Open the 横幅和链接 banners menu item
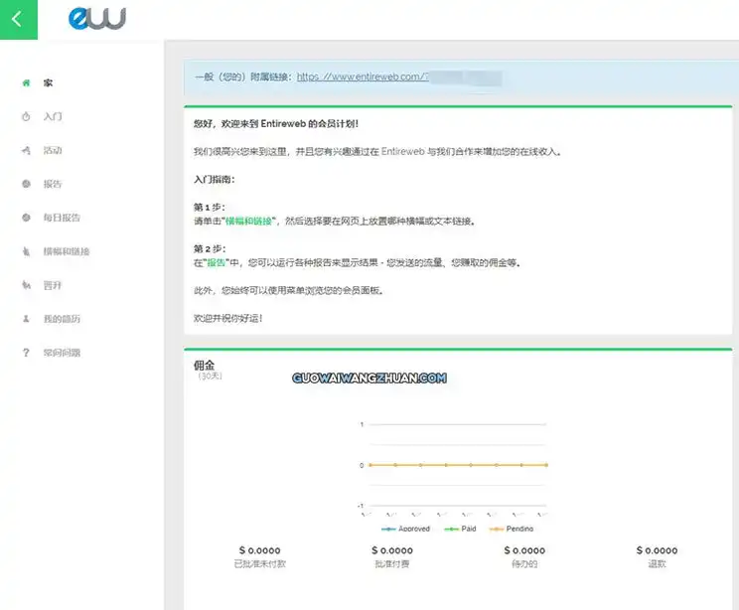Image resolution: width=739 pixels, height=610 pixels. click(67, 251)
